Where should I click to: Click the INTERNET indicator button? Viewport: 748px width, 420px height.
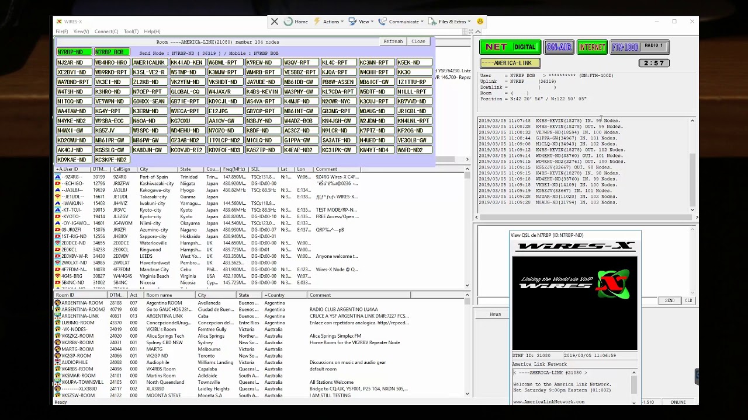592,47
